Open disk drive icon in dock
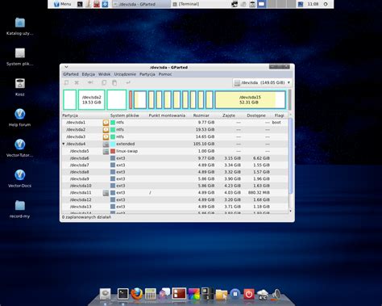The width and height of the screenshot is (382, 306). 106,294
